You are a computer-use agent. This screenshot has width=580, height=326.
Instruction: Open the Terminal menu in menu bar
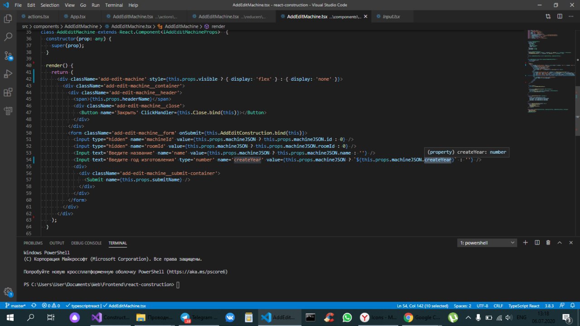tap(114, 5)
